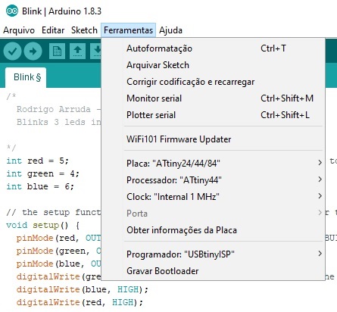Switch to the Blink sketch tab
This screenshot has height=312, width=337.
[x=26, y=77]
